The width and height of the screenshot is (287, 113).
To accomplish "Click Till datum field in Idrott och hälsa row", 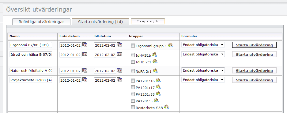I will click(x=105, y=55).
